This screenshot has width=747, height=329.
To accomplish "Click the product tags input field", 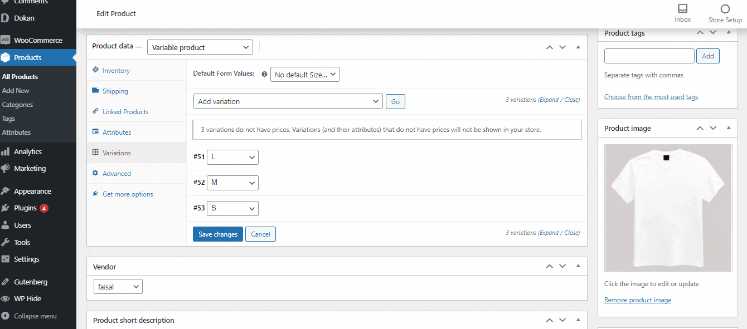I will click(649, 56).
